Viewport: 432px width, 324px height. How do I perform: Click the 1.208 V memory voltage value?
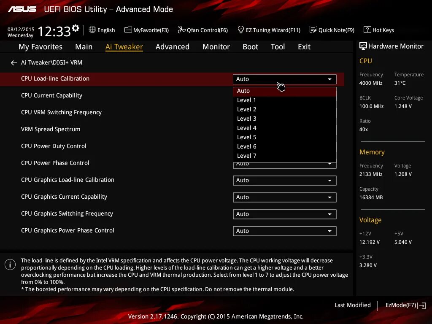tap(403, 174)
